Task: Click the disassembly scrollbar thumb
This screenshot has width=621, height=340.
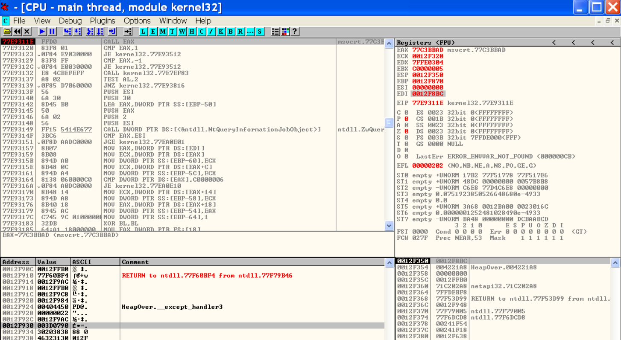Action: (x=389, y=123)
